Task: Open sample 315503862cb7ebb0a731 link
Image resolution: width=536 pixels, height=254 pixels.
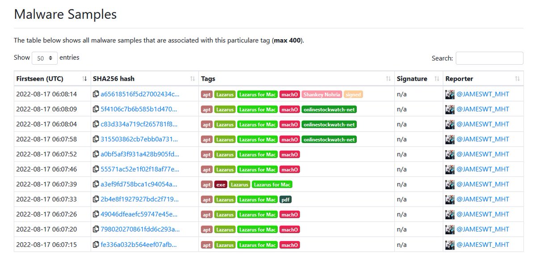Action: coord(139,139)
